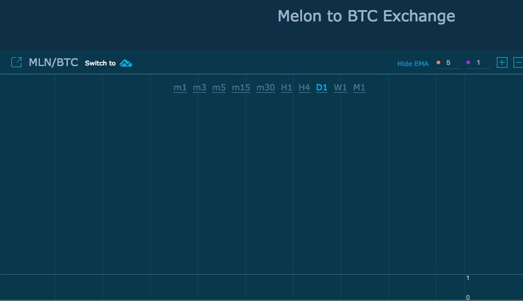The width and height of the screenshot is (523, 301).
Task: Show the monthly M1 timeframe
Action: pyautogui.click(x=359, y=88)
